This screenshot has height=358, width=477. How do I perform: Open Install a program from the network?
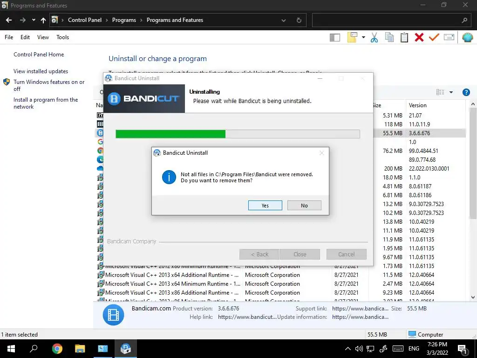pos(46,103)
